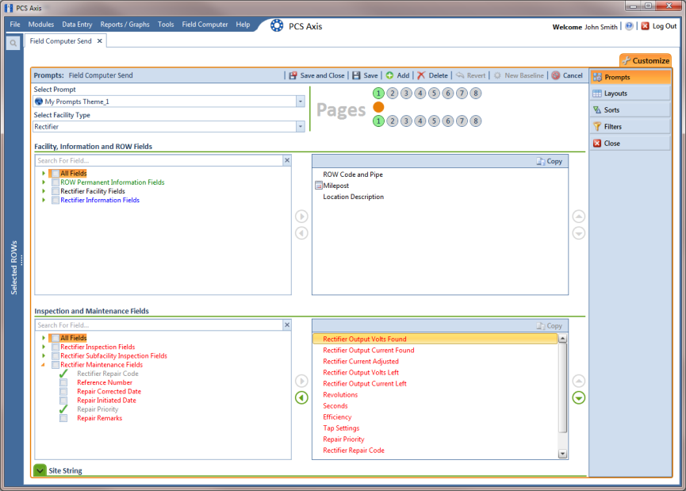Select page 6 in the lower Pages row
The width and height of the screenshot is (686, 491).
(448, 121)
